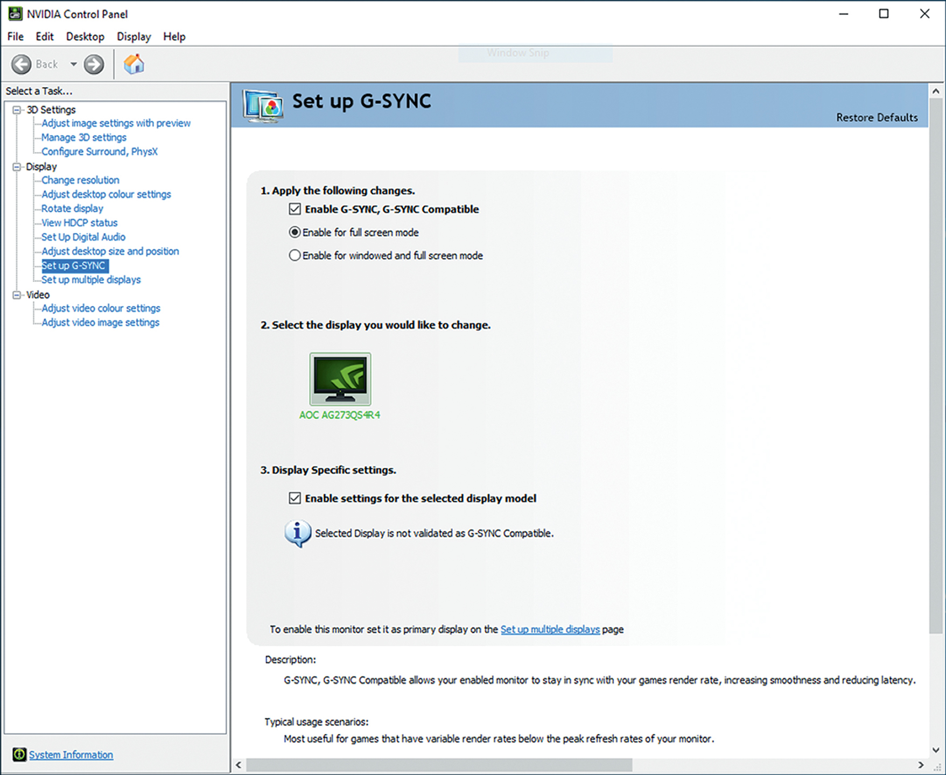Click Restore Defaults
This screenshot has width=946, height=775.
(877, 117)
